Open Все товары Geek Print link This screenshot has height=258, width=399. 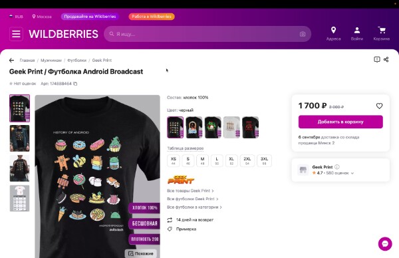click(190, 191)
